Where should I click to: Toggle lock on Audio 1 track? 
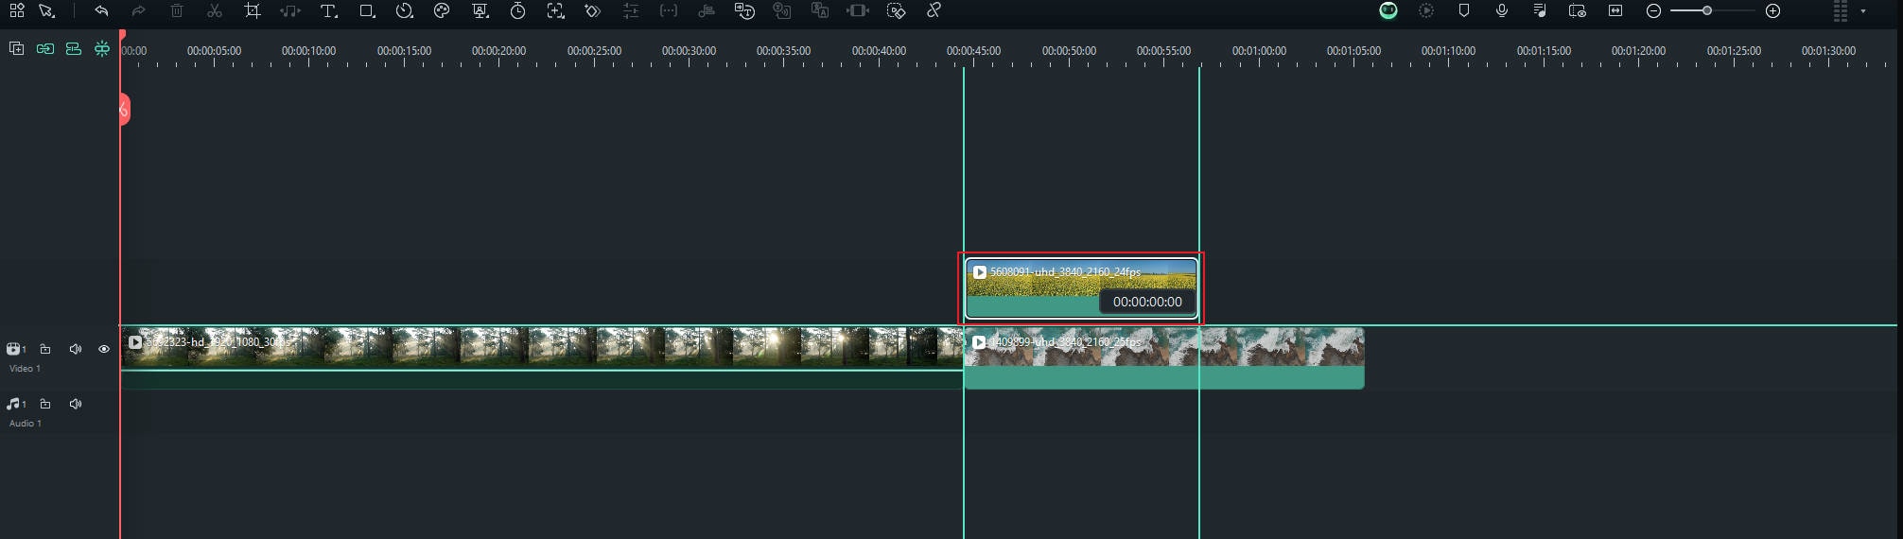click(45, 404)
